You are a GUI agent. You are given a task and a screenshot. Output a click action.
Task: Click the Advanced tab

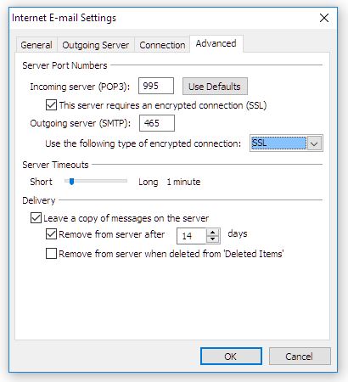(216, 43)
